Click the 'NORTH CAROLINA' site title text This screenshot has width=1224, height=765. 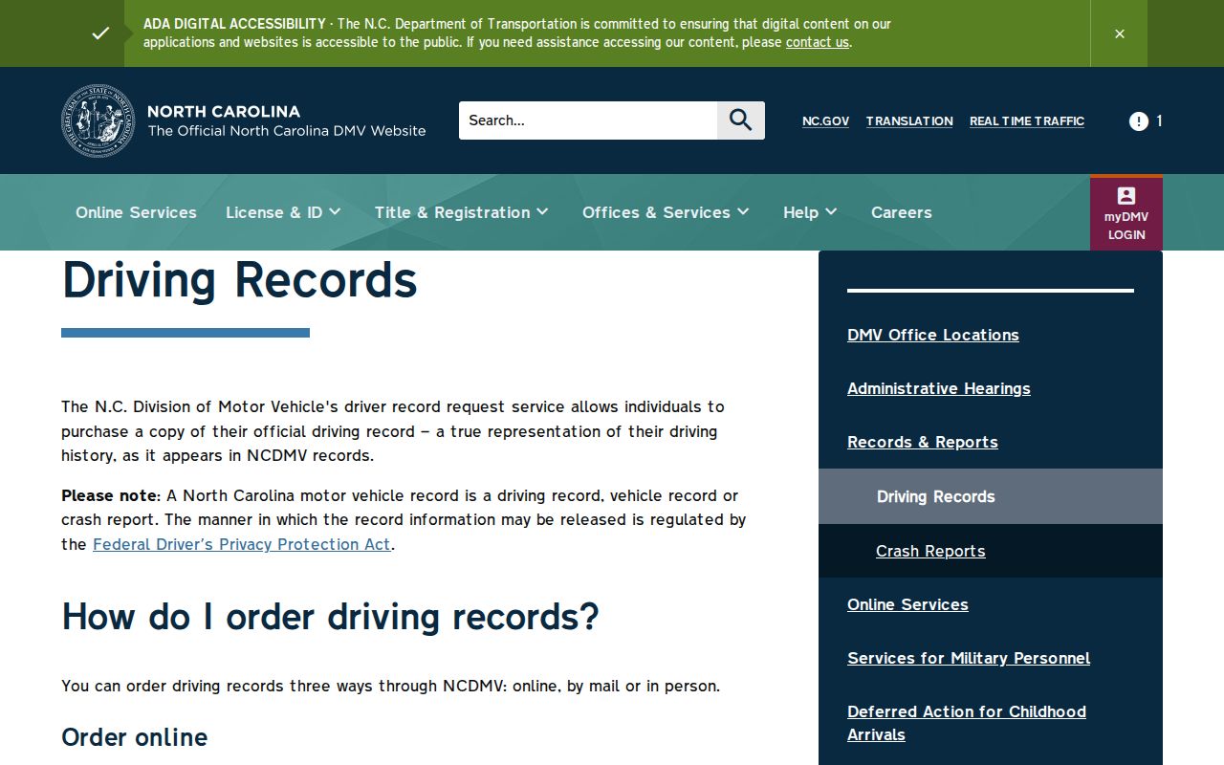224,111
